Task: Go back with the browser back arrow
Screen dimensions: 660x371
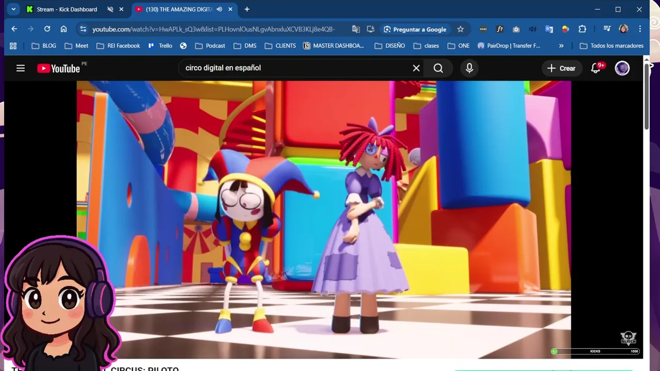Action: point(14,29)
